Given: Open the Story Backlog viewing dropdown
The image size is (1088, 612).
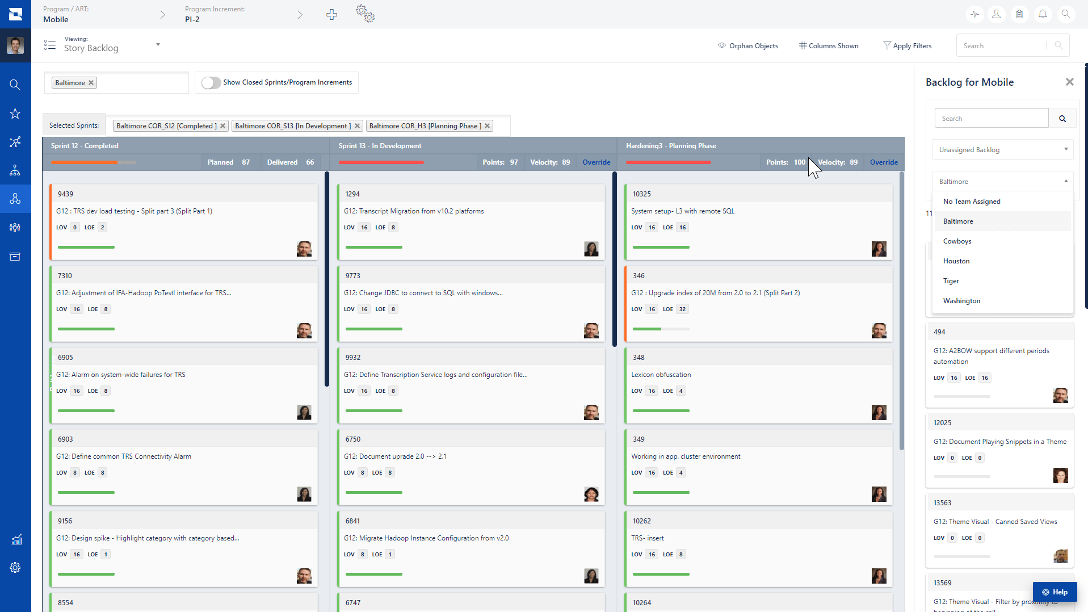Looking at the screenshot, I should click(x=158, y=44).
